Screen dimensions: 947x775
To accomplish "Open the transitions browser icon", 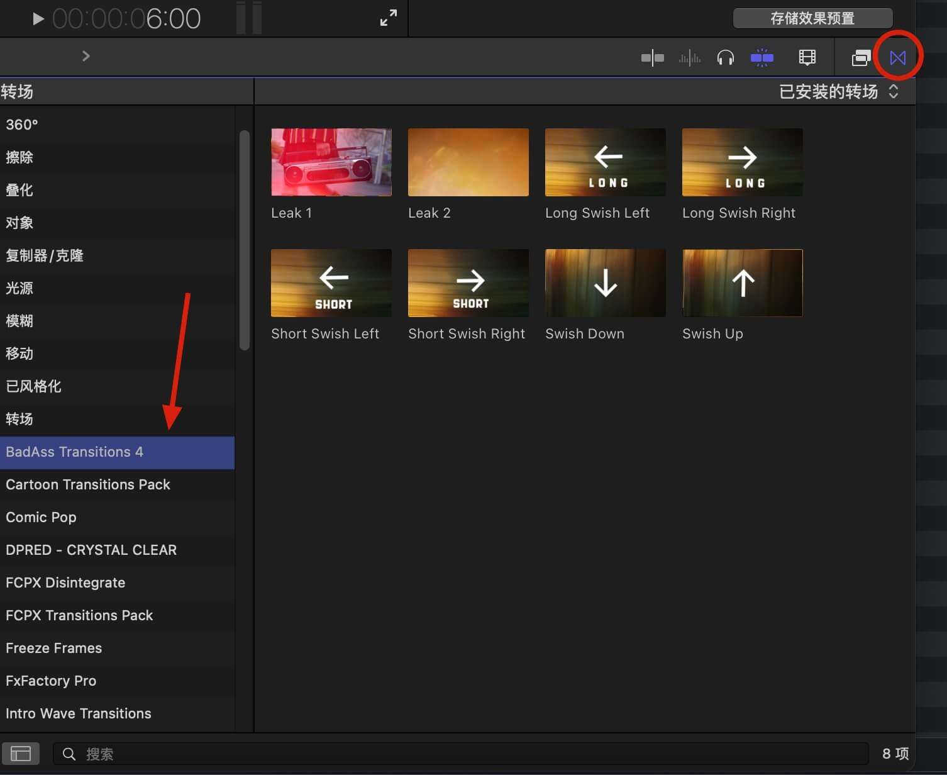I will point(897,58).
